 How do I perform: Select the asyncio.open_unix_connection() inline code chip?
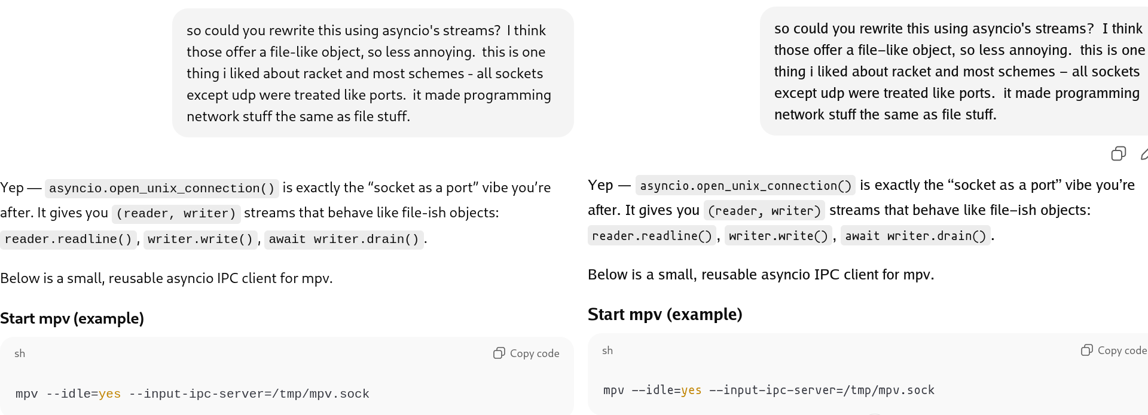tap(161, 188)
